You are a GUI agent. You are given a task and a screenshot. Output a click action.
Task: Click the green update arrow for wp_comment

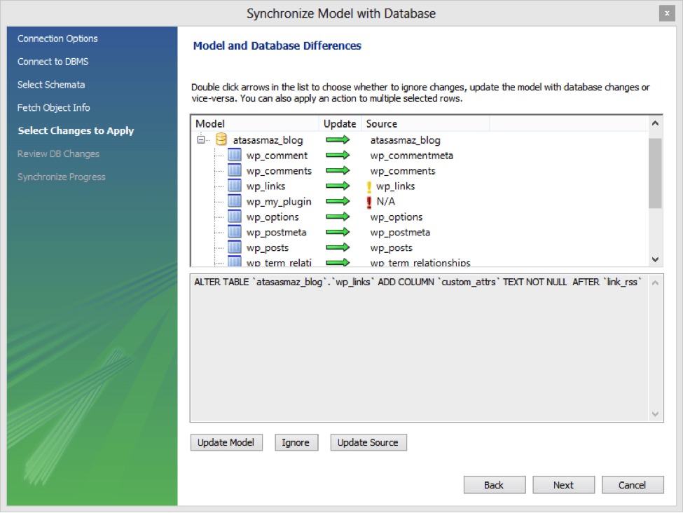[338, 155]
